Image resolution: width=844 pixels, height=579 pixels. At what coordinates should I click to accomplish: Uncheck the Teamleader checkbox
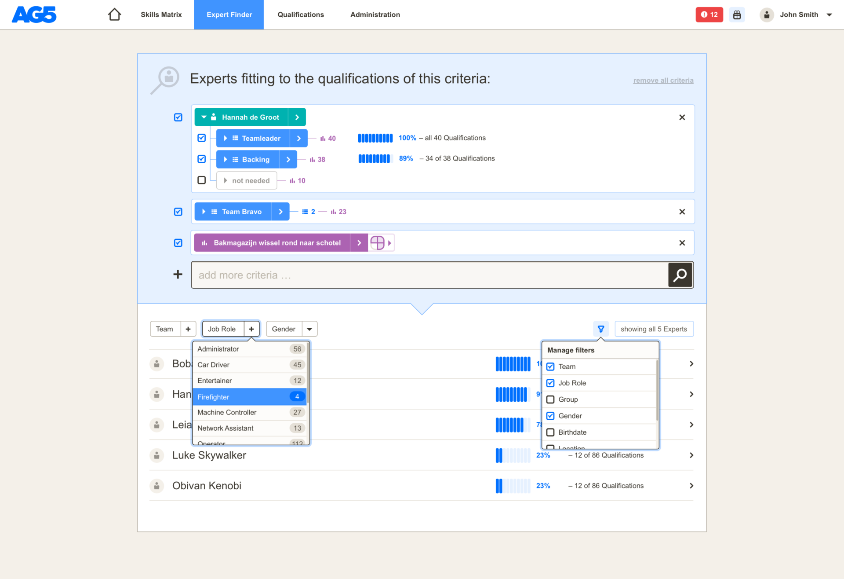(201, 138)
